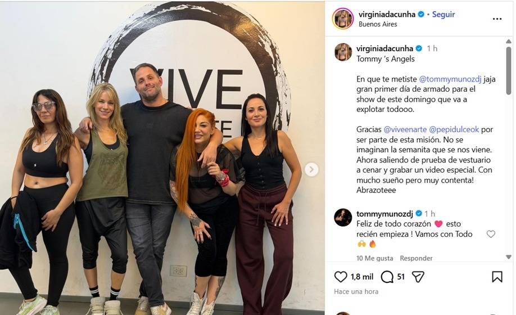This screenshot has width=516, height=315.
Task: Open the @viveenarte mention link
Action: (x=405, y=129)
